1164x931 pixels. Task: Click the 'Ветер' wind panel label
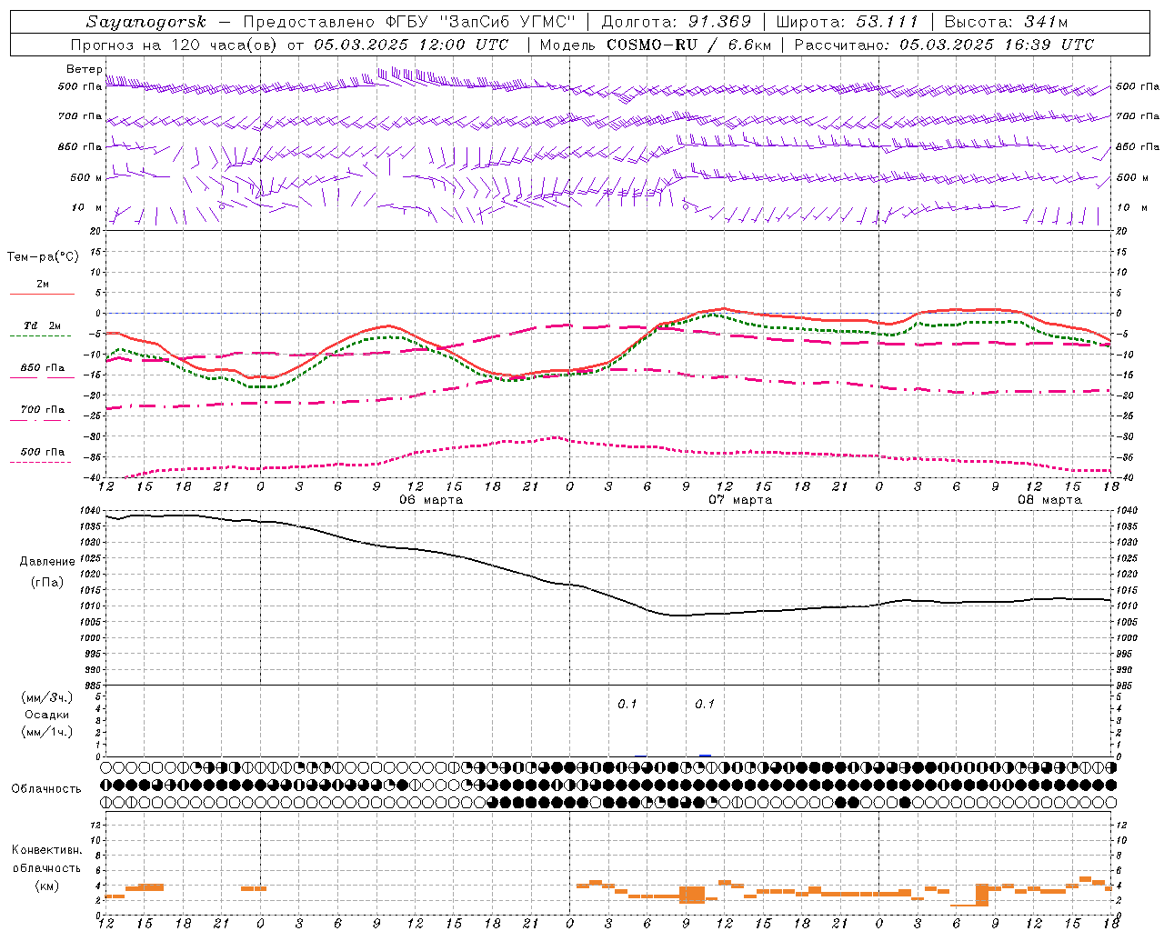pos(84,69)
